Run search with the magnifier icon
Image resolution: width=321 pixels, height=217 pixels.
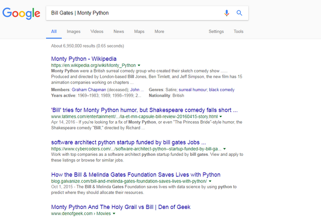coord(239,13)
